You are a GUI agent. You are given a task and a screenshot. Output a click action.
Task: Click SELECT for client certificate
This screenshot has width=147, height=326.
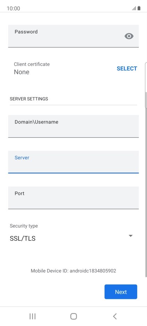coord(127,69)
